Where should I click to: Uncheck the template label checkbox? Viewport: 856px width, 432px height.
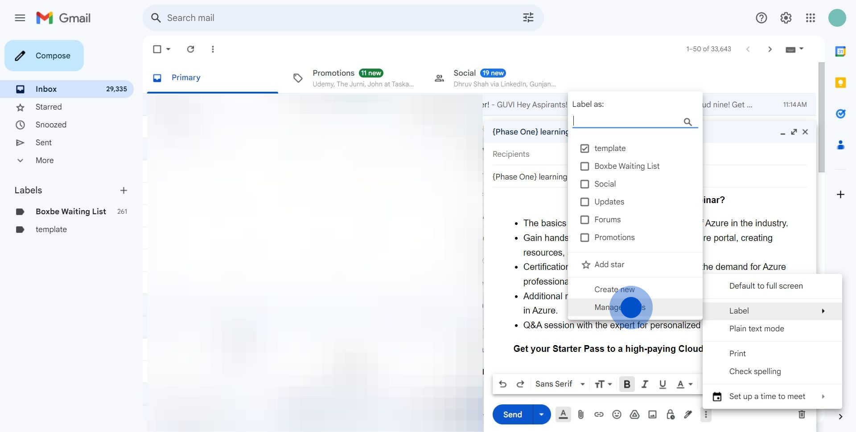pos(584,148)
